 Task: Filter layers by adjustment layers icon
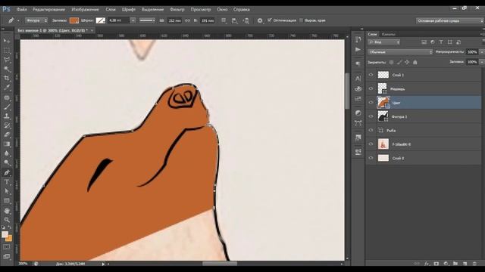tap(433, 42)
